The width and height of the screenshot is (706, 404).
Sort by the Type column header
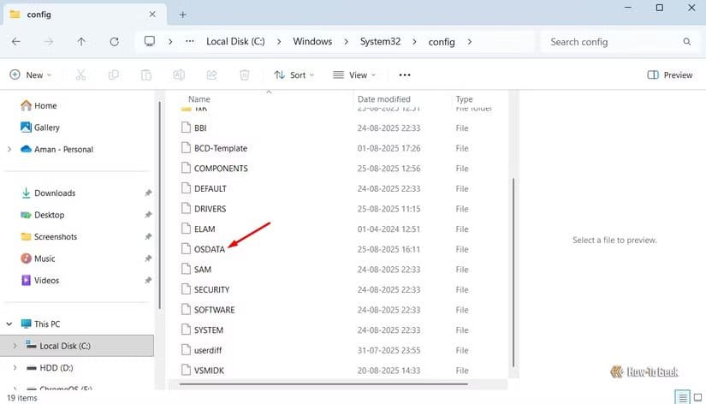464,99
